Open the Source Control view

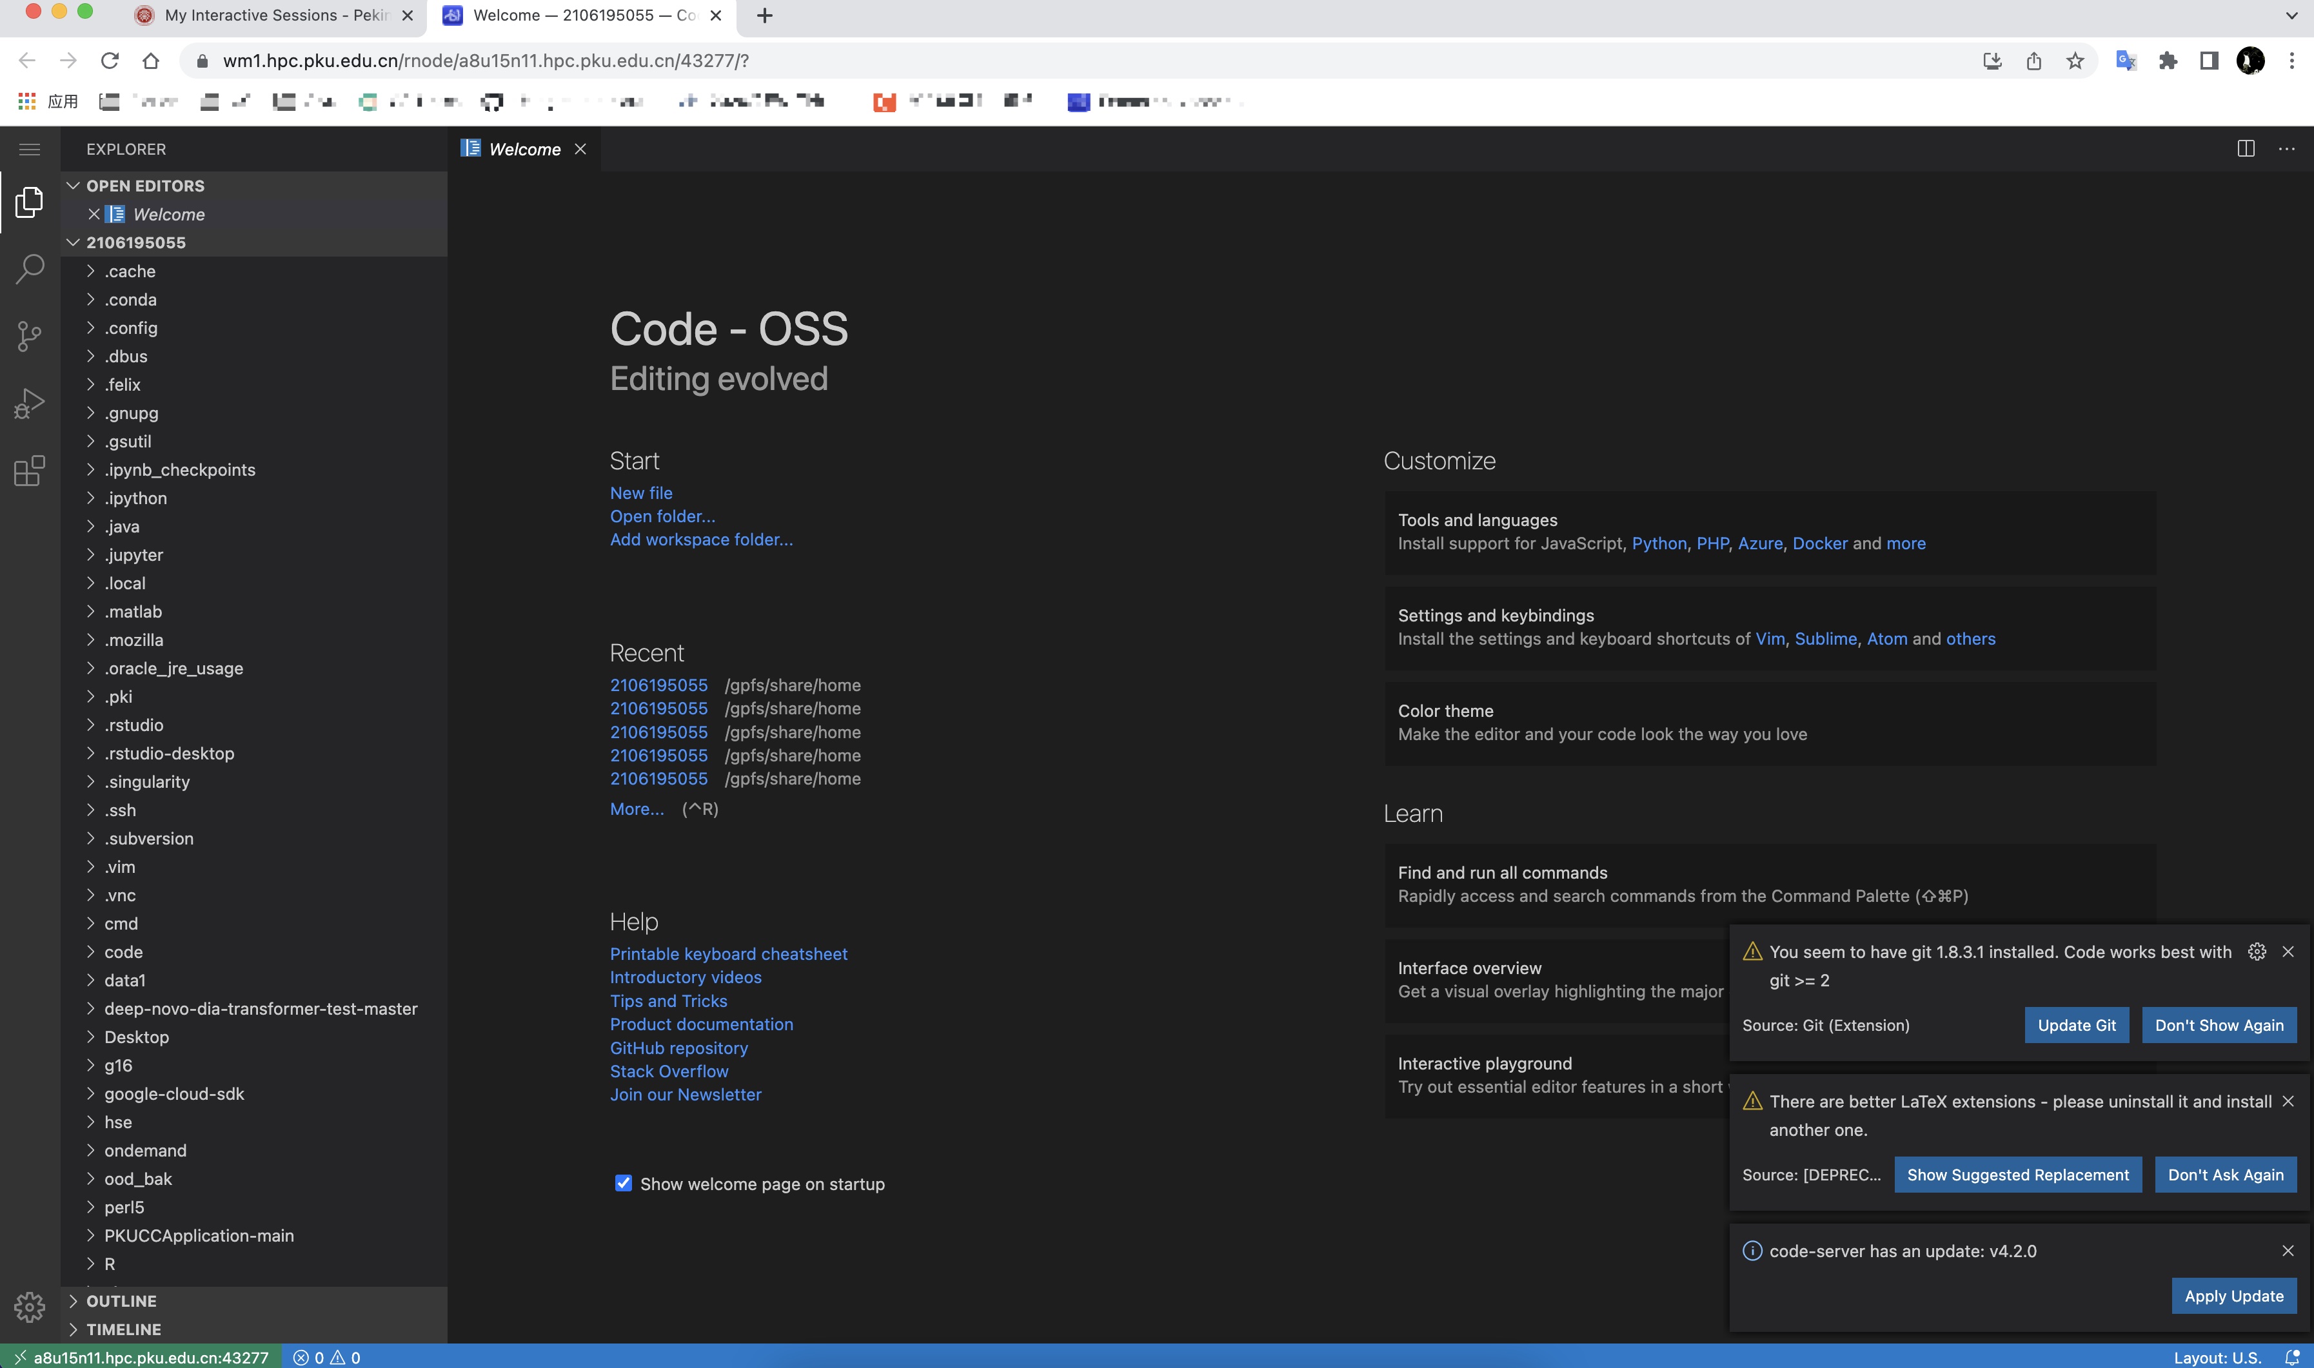[30, 337]
